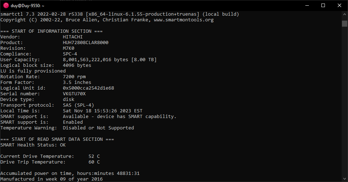Click the SMART Health Status OK value
Image resolution: width=348 pixels, height=182 pixels.
tap(63, 145)
